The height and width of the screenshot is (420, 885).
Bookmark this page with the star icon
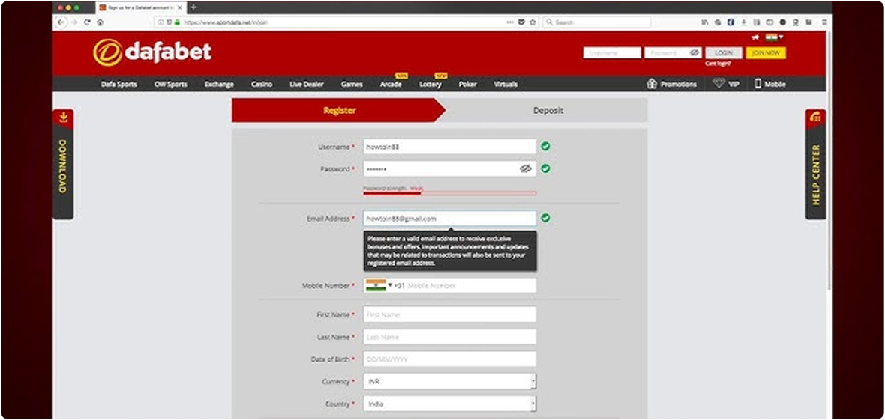[x=532, y=22]
